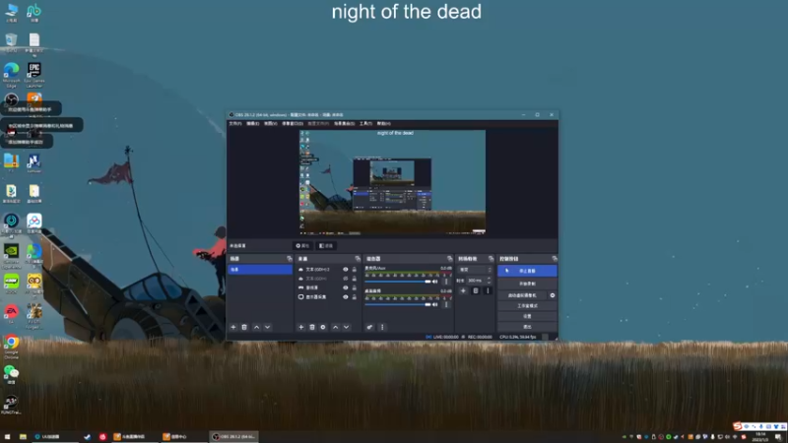Remove transition with trash icon
This screenshot has height=443, width=788.
[x=476, y=290]
